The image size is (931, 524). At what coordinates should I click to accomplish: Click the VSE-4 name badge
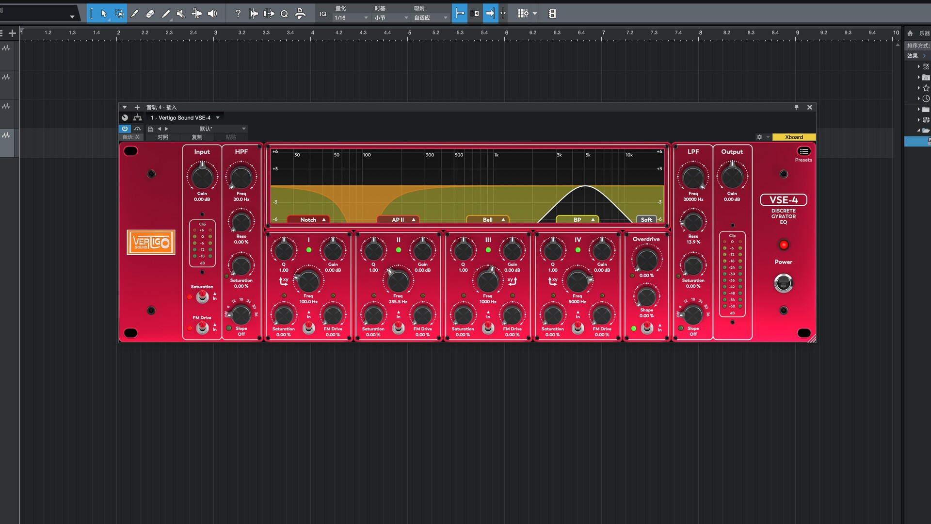(x=783, y=200)
